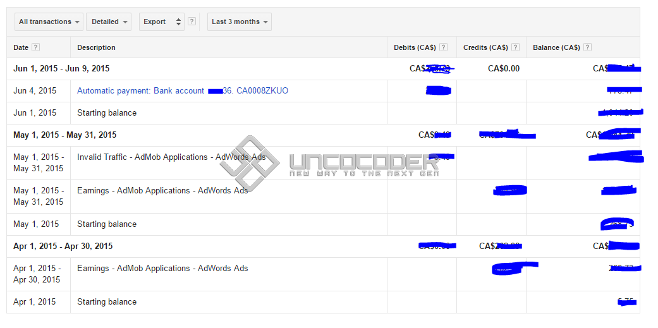658x328 pixels.
Task: Click the Date column header text
Action: click(x=21, y=47)
